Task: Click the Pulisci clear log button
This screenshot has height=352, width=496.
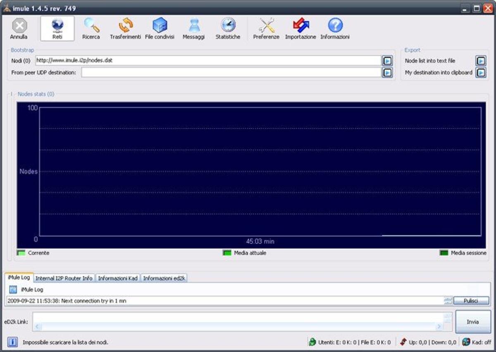Action: (x=471, y=301)
